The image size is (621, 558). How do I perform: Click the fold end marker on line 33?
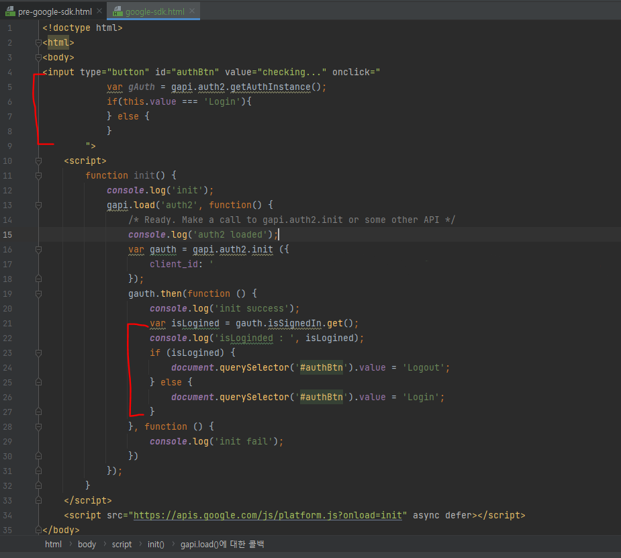click(38, 500)
